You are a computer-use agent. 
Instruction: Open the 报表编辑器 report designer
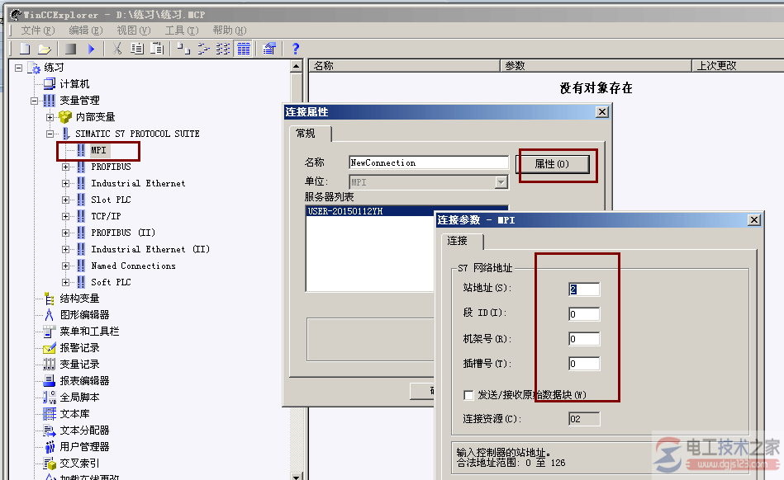84,381
